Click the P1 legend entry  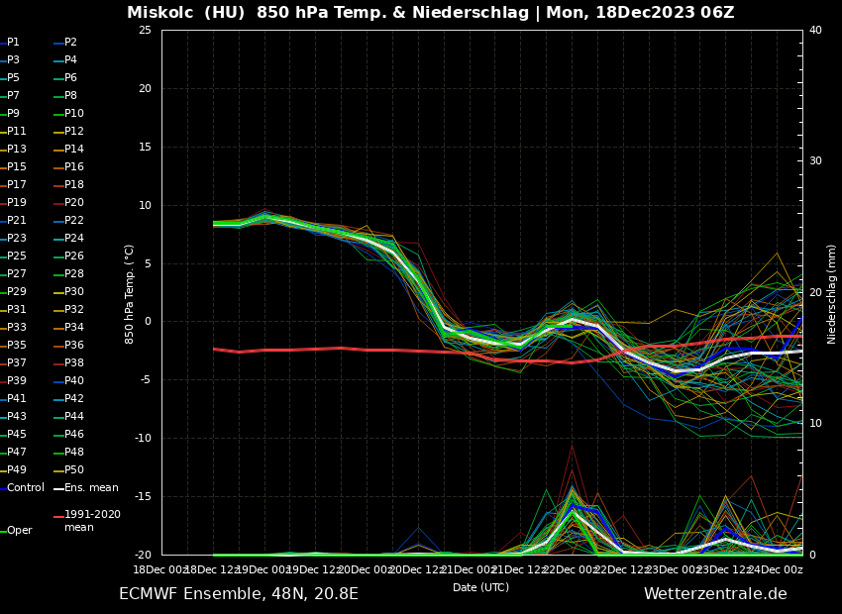click(x=13, y=43)
